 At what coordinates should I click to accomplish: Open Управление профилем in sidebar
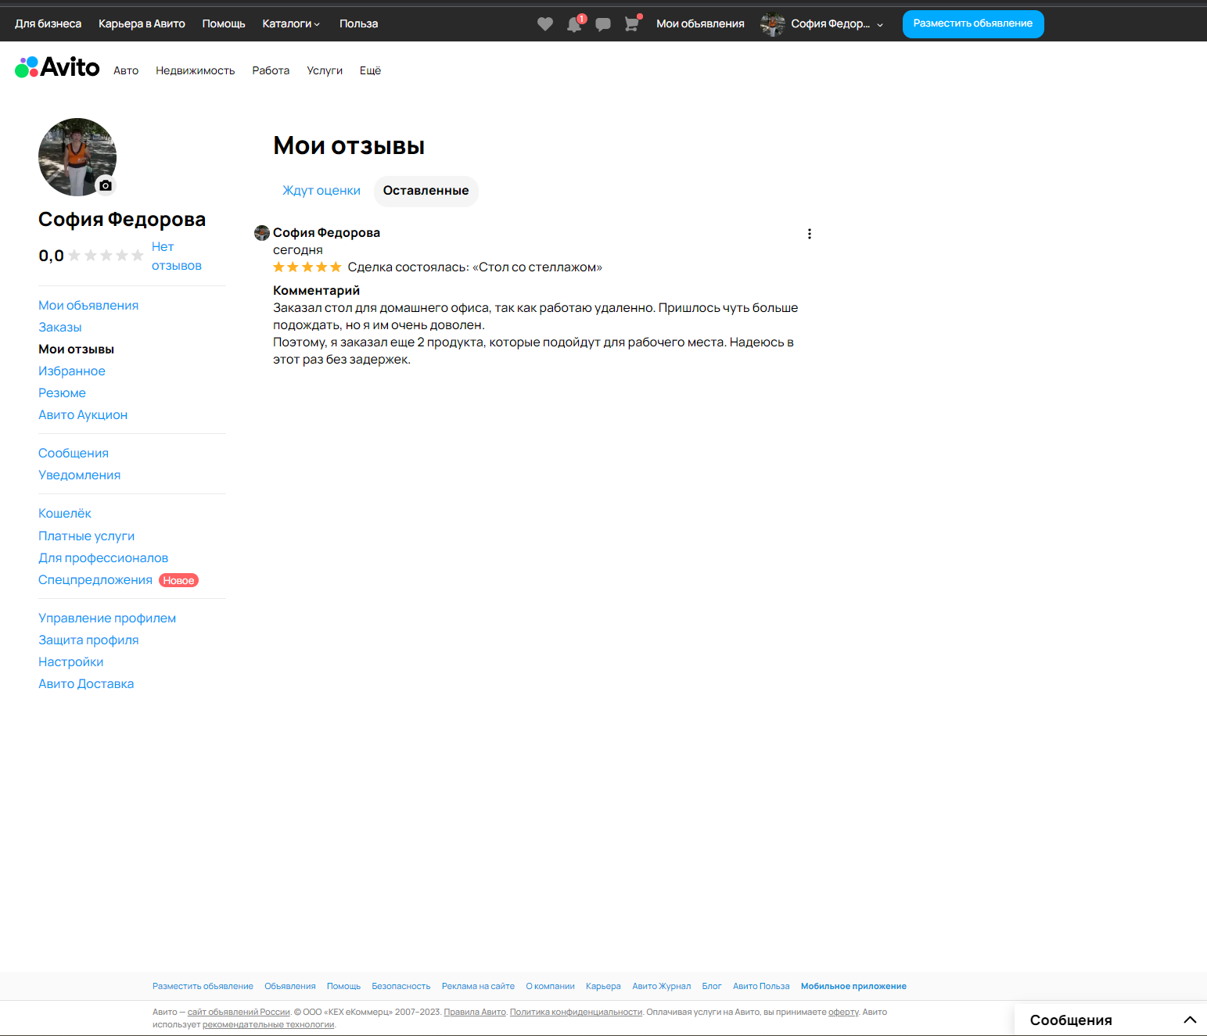tap(107, 618)
